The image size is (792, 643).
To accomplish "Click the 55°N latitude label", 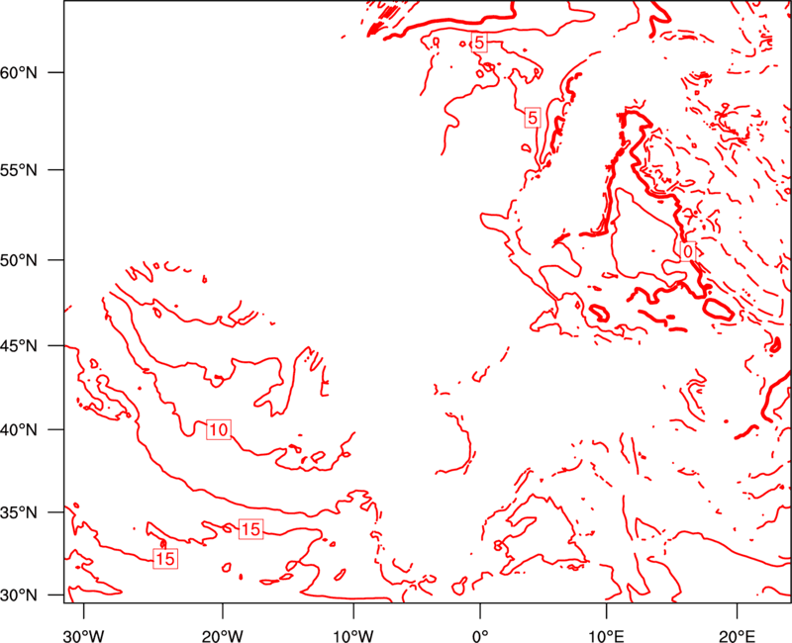I will pos(19,170).
